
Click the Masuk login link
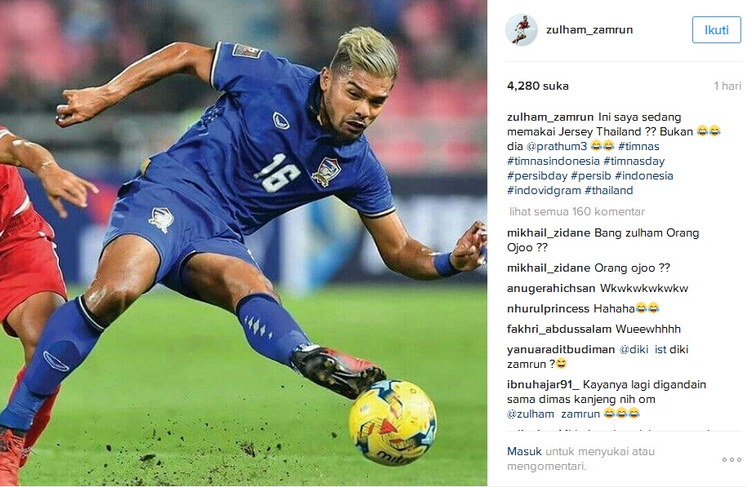coord(524,451)
